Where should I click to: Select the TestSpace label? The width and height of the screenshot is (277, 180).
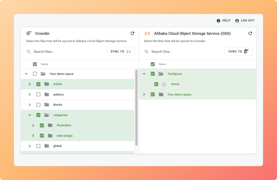point(175,74)
